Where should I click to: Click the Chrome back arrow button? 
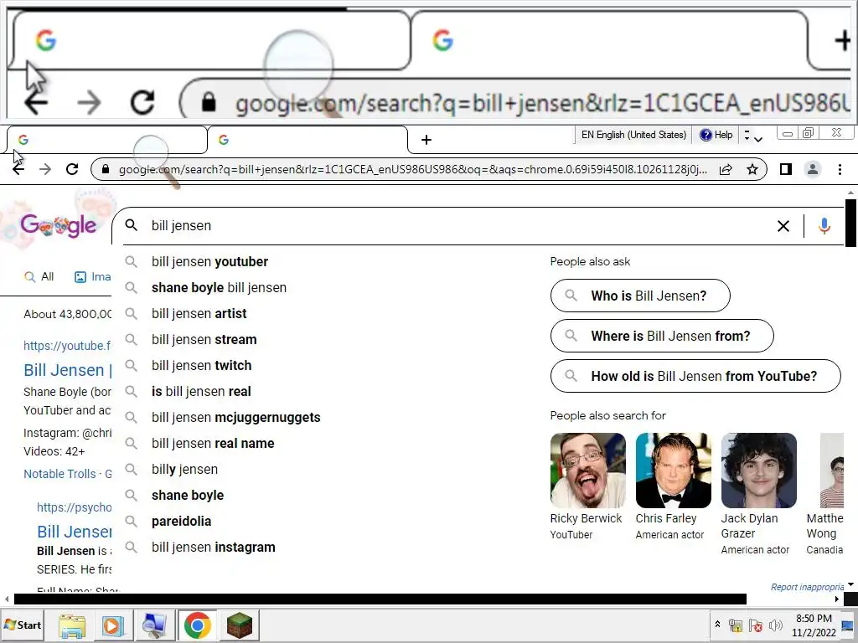coord(18,169)
